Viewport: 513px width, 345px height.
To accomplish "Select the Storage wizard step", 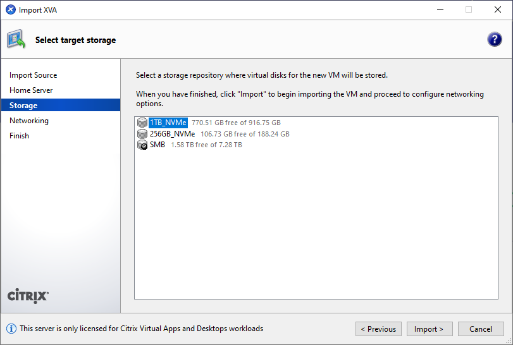I will click(23, 106).
